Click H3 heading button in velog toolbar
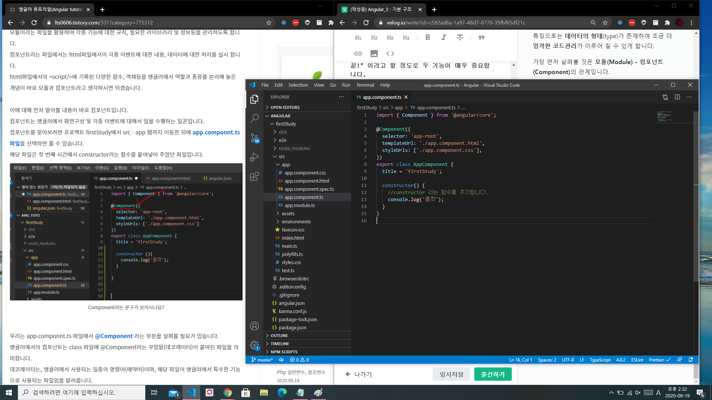Image resolution: width=712 pixels, height=400 pixels. 390,37
